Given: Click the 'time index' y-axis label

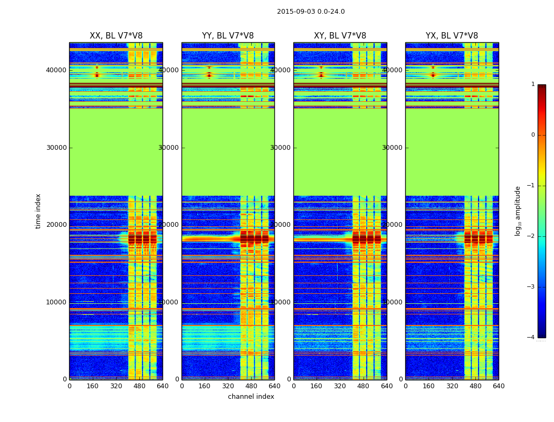Looking at the screenshot, I should [38, 211].
